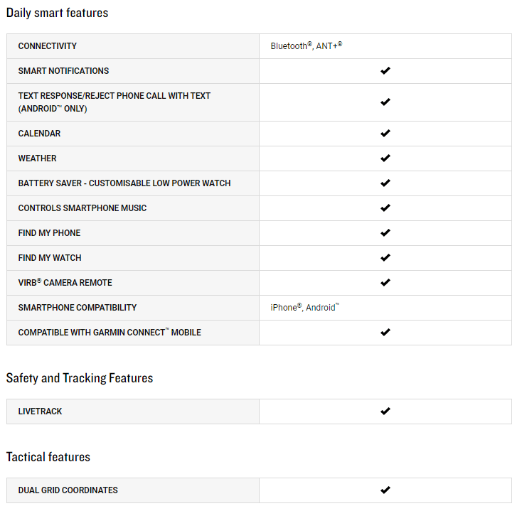The width and height of the screenshot is (527, 511).
Task: Click the Weather row checkmark
Action: point(385,158)
